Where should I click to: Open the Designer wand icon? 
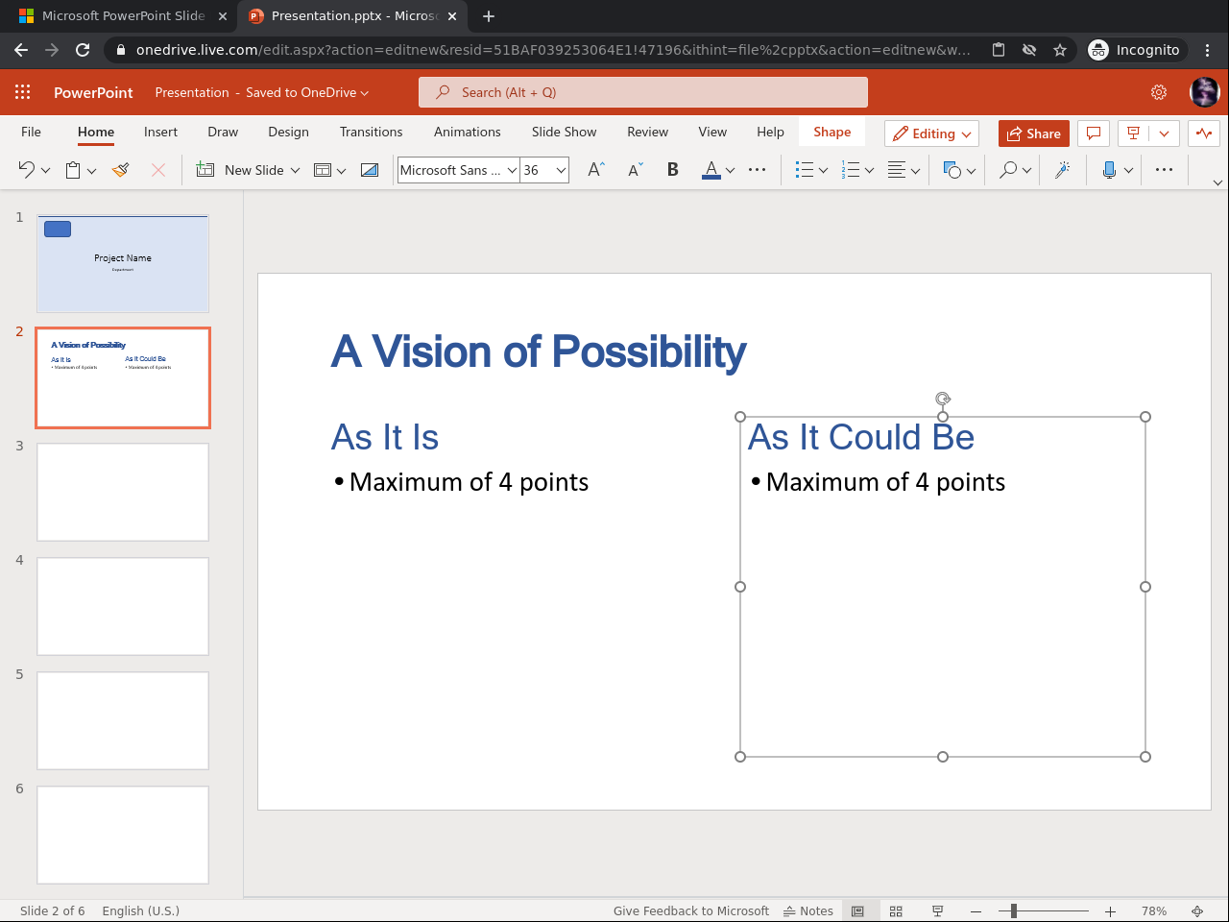[x=1062, y=170]
